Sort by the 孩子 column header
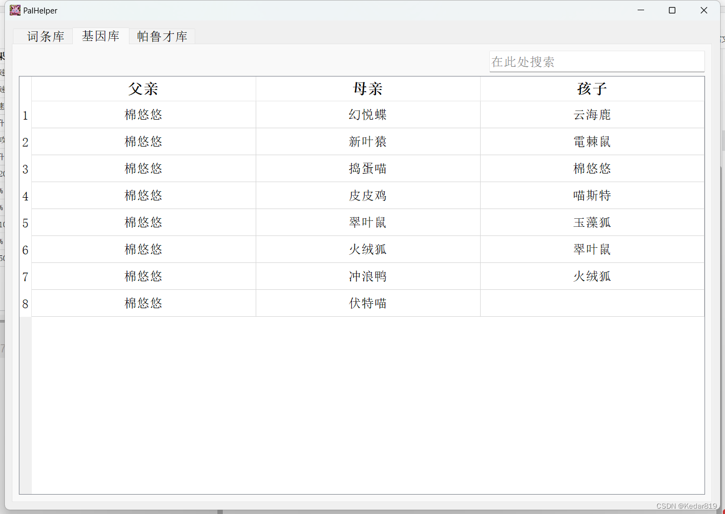The image size is (725, 514). [592, 89]
